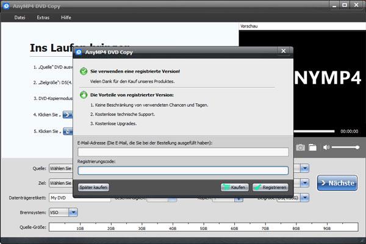
Task: Click the AnyMP4 logo icon in the dialog title bar
Action: point(79,52)
